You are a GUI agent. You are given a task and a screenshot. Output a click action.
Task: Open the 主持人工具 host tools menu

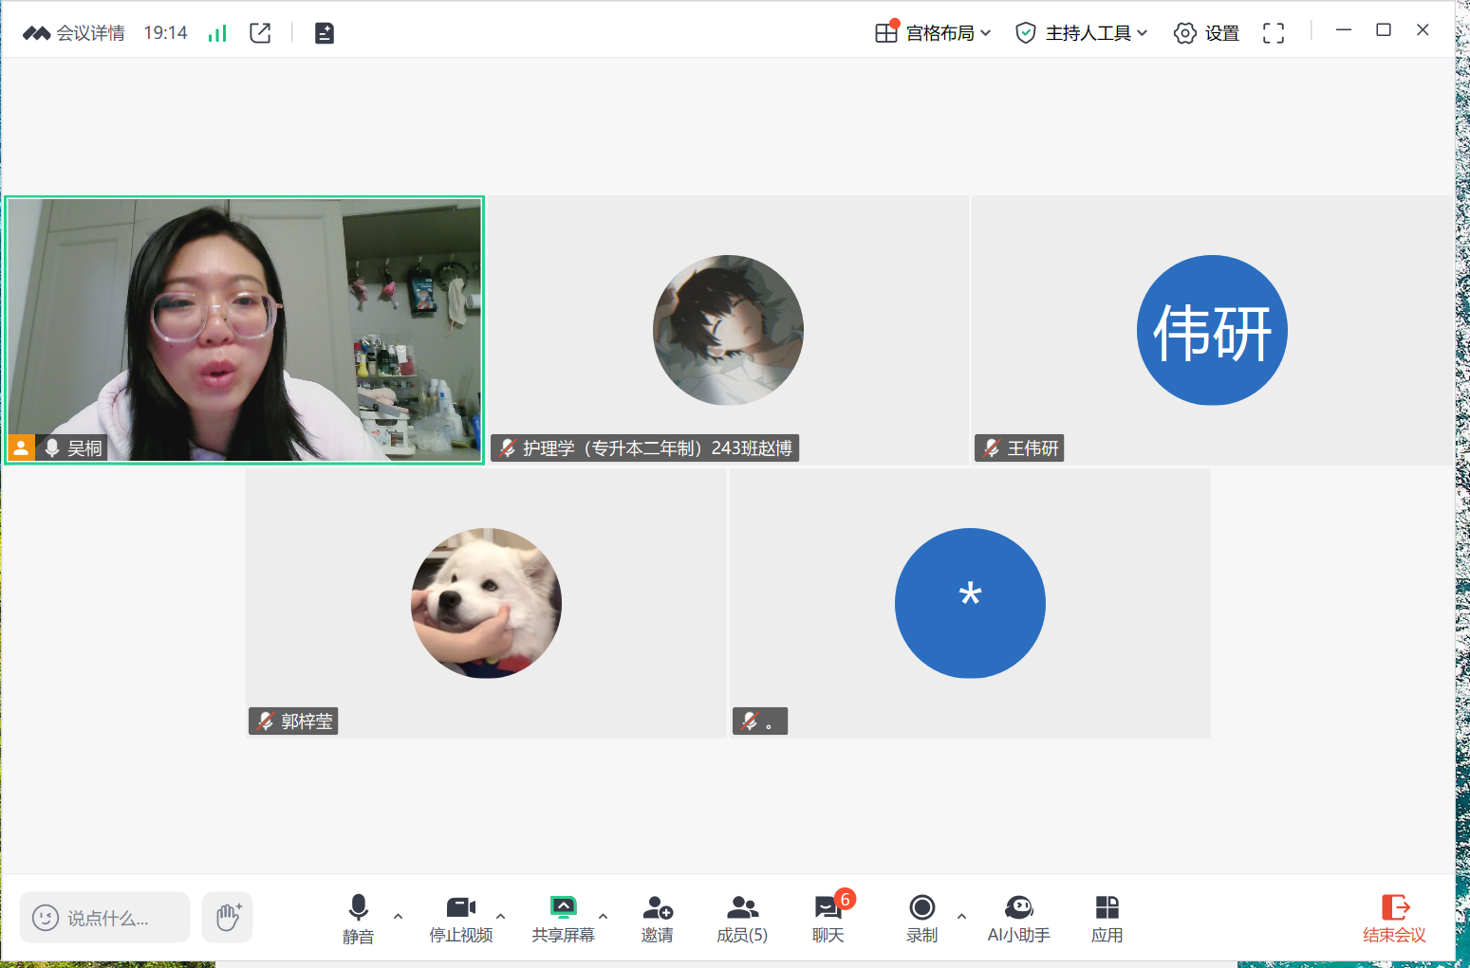[1082, 33]
